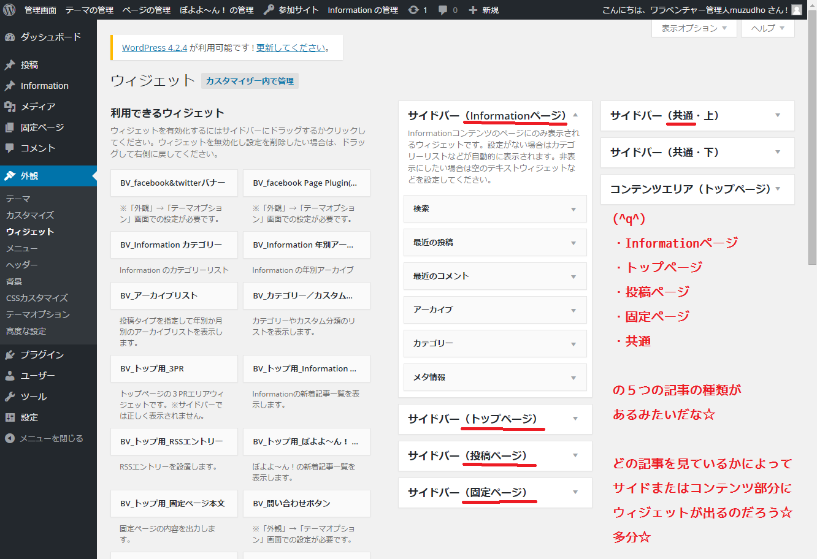
Task: Click the 更新してください link
Action: (291, 48)
